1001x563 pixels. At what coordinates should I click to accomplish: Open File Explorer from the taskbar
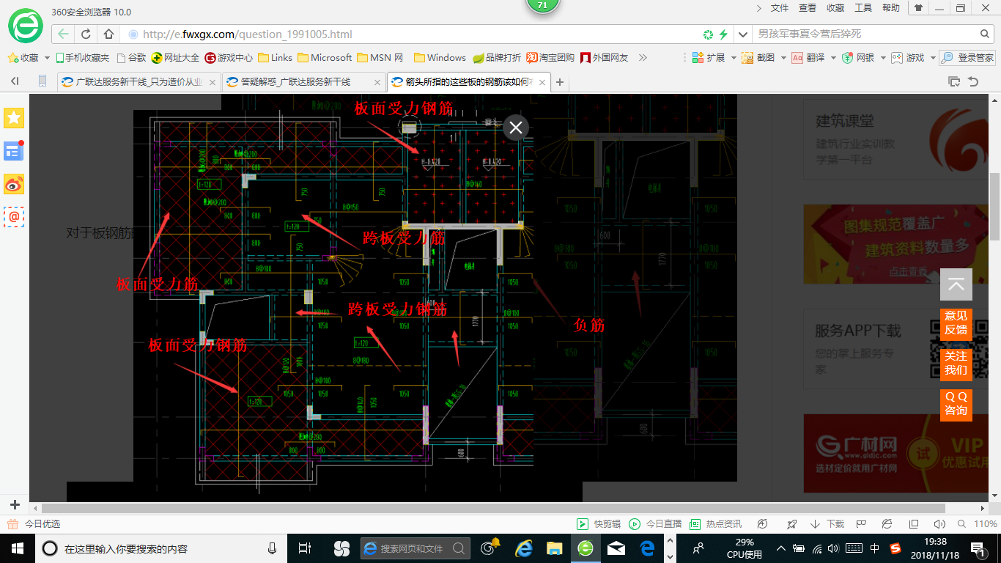point(554,548)
